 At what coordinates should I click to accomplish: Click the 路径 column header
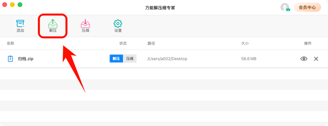(151, 43)
